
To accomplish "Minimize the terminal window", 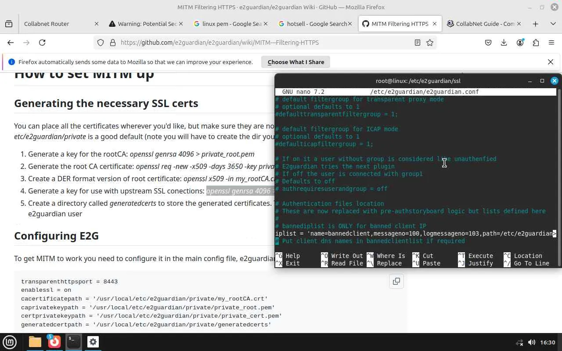I will click(x=530, y=81).
